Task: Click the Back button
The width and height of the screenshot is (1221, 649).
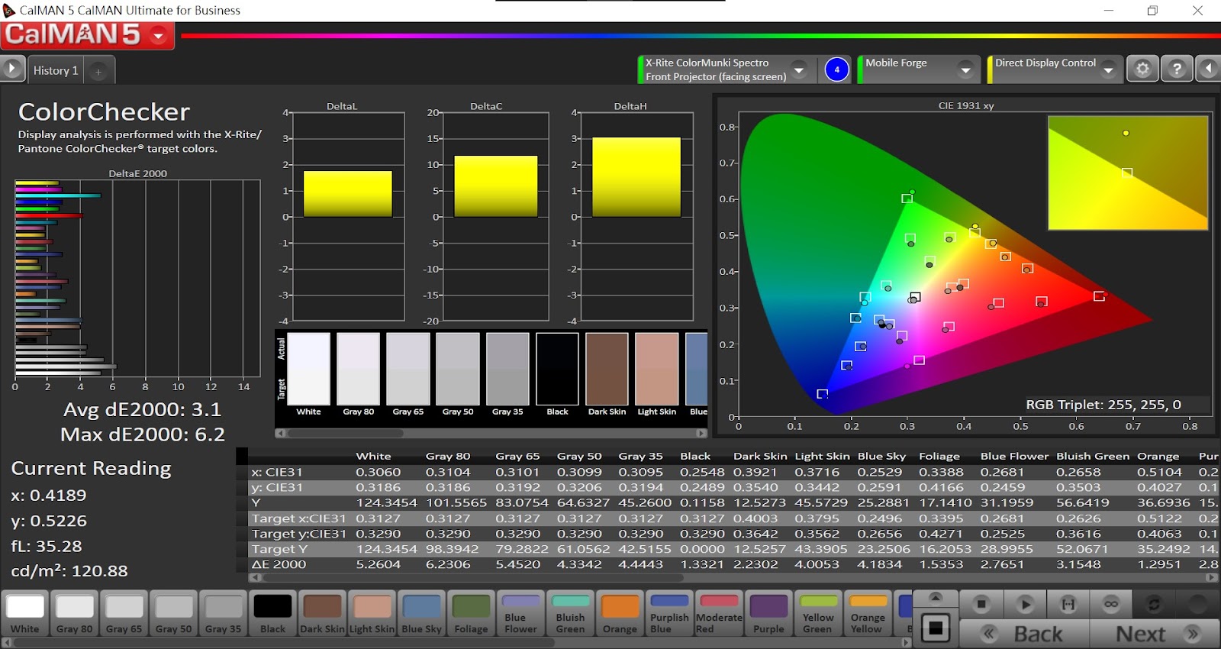Action: pos(1024,634)
